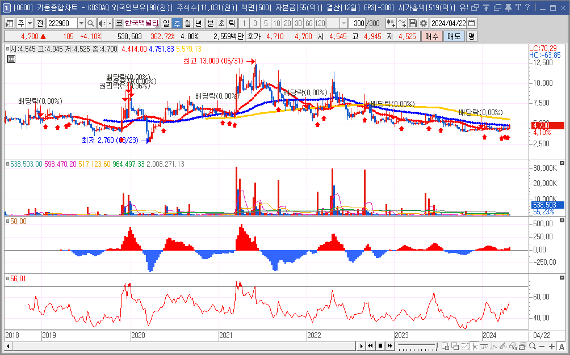Screen dimensions: 570x355
Task: Click the 호가 quote label button
Action: pos(254,36)
